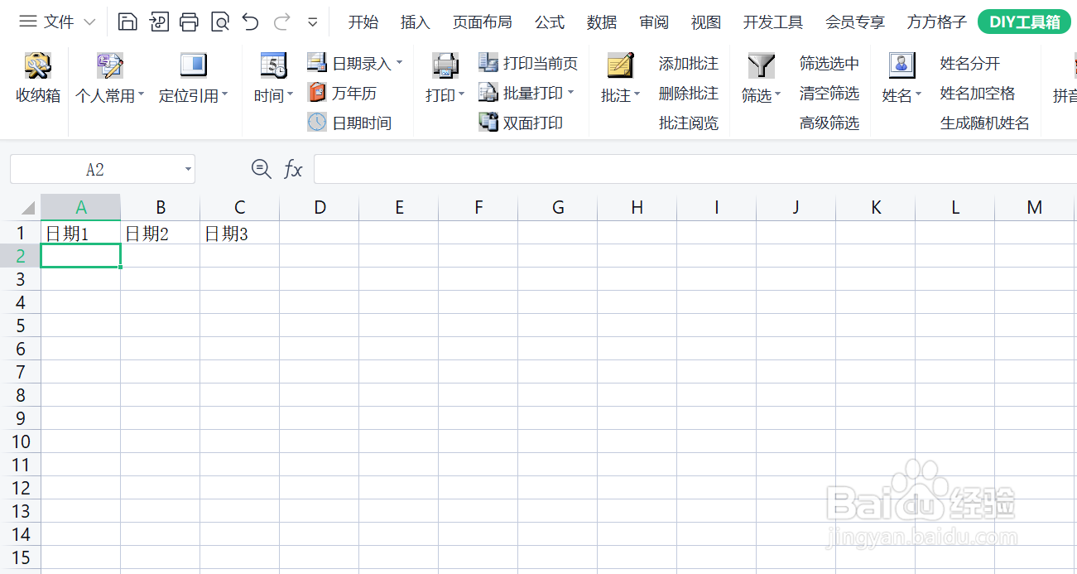The image size is (1077, 574).
Task: Click the 日期录入 icon
Action: [x=317, y=62]
